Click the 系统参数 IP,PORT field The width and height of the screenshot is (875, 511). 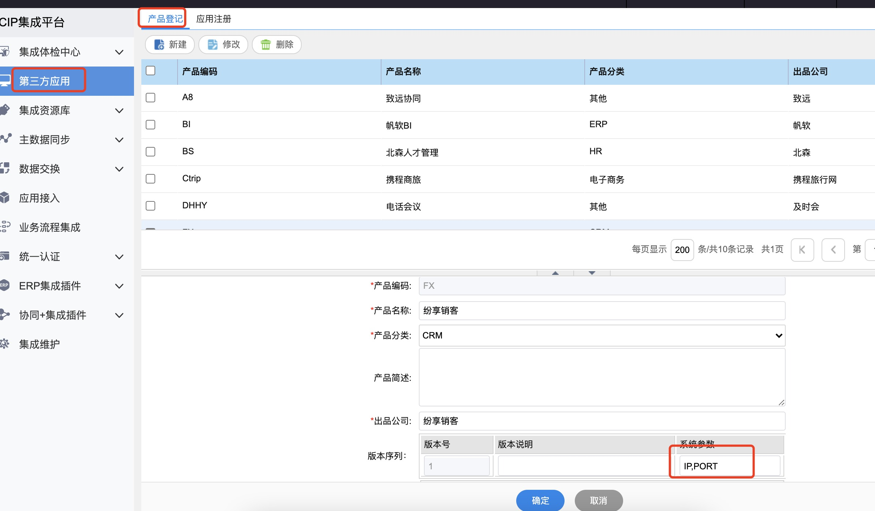pyautogui.click(x=730, y=466)
